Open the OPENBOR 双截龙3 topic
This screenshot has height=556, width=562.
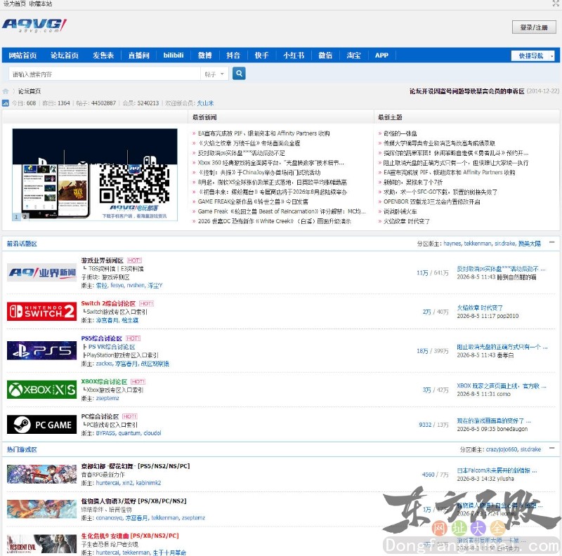[x=432, y=201]
